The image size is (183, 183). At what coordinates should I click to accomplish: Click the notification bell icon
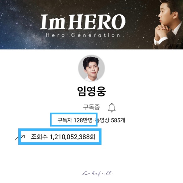[111, 107]
